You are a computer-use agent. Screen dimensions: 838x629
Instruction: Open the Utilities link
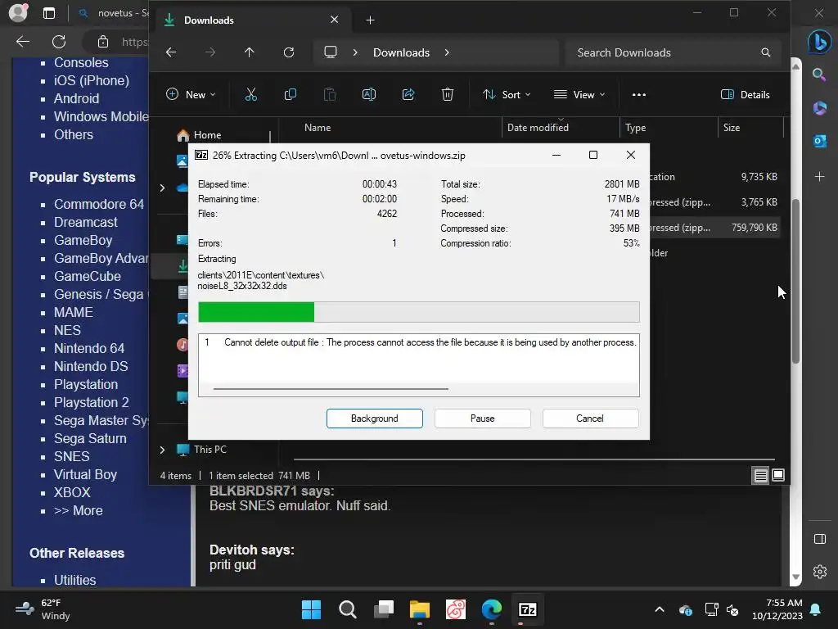click(x=74, y=580)
